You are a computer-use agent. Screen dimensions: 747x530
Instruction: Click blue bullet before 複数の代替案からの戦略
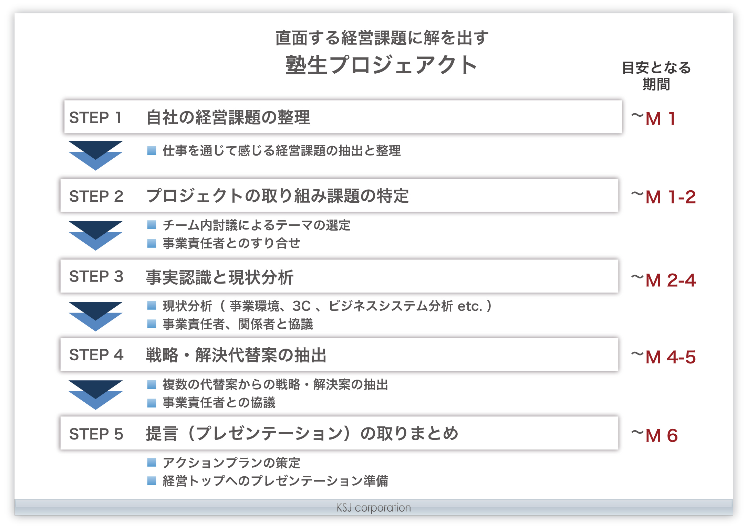[x=152, y=384]
